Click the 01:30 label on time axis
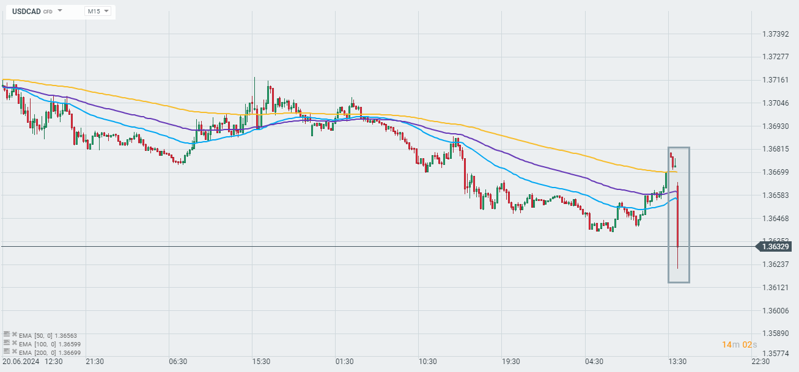 pos(344,361)
